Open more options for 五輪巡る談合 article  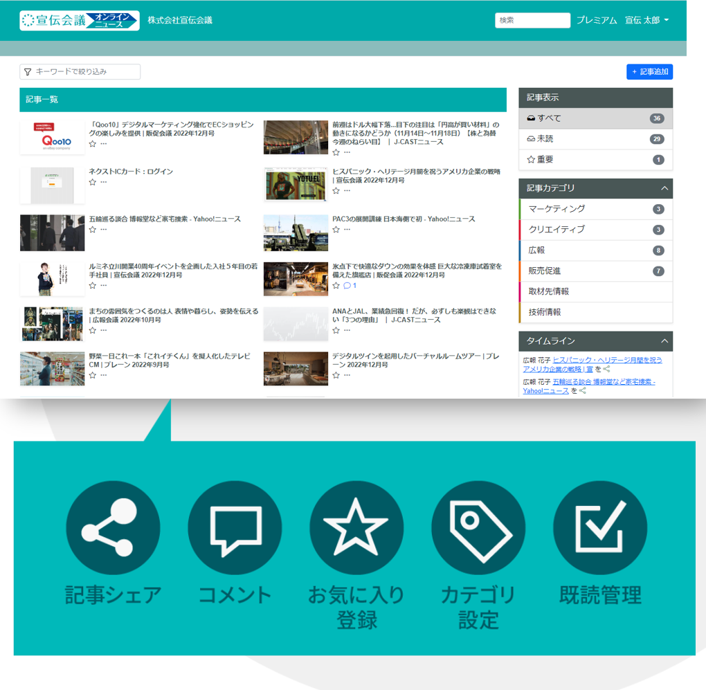pos(104,230)
